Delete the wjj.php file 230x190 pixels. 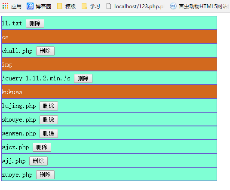pyautogui.click(x=38, y=161)
